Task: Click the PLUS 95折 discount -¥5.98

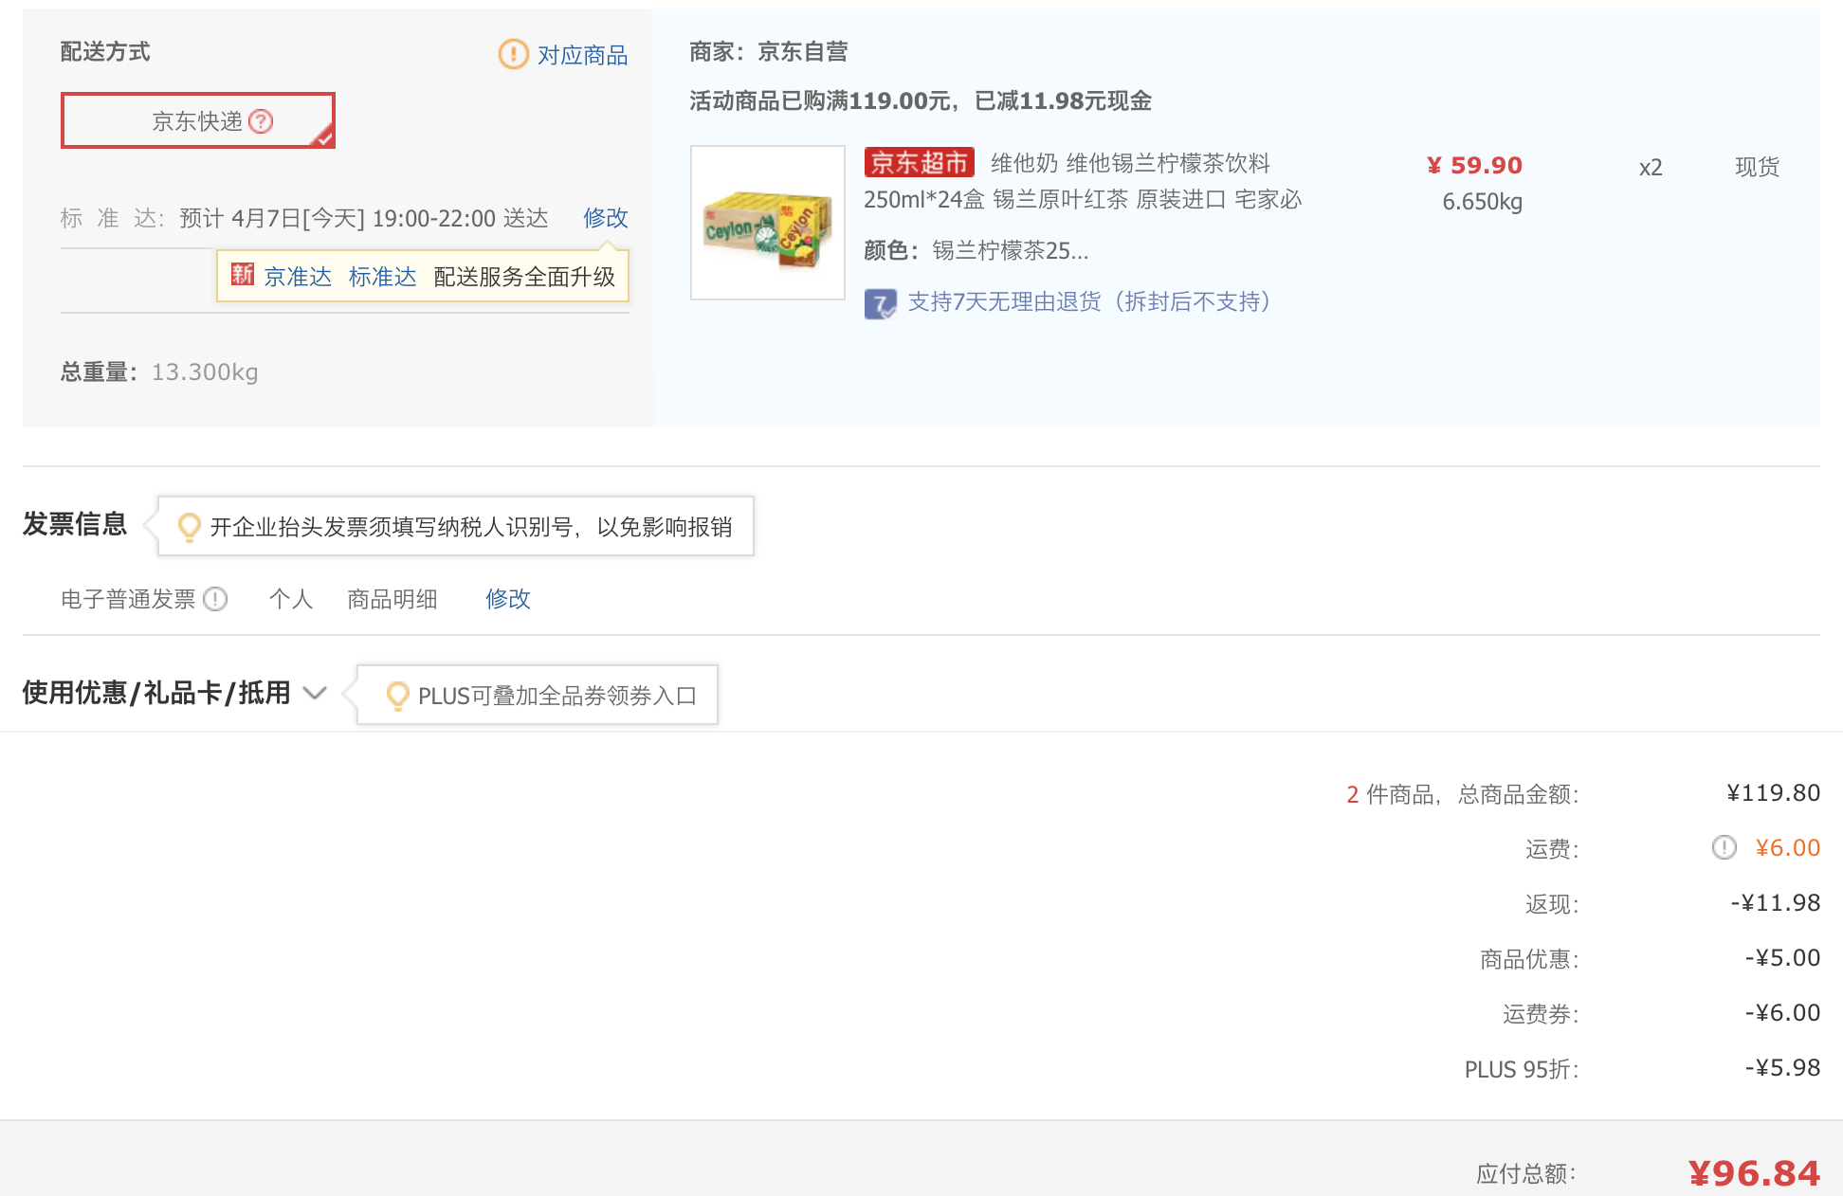Action: pyautogui.click(x=1782, y=1068)
